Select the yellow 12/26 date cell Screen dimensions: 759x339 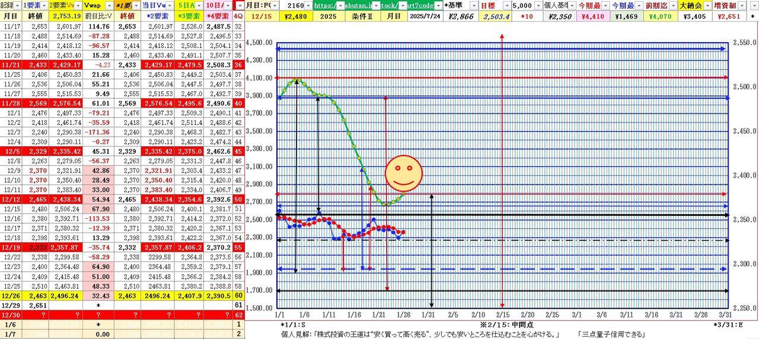click(x=12, y=296)
